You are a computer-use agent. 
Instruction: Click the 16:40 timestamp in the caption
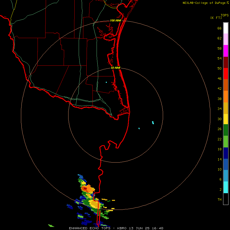(157, 228)
